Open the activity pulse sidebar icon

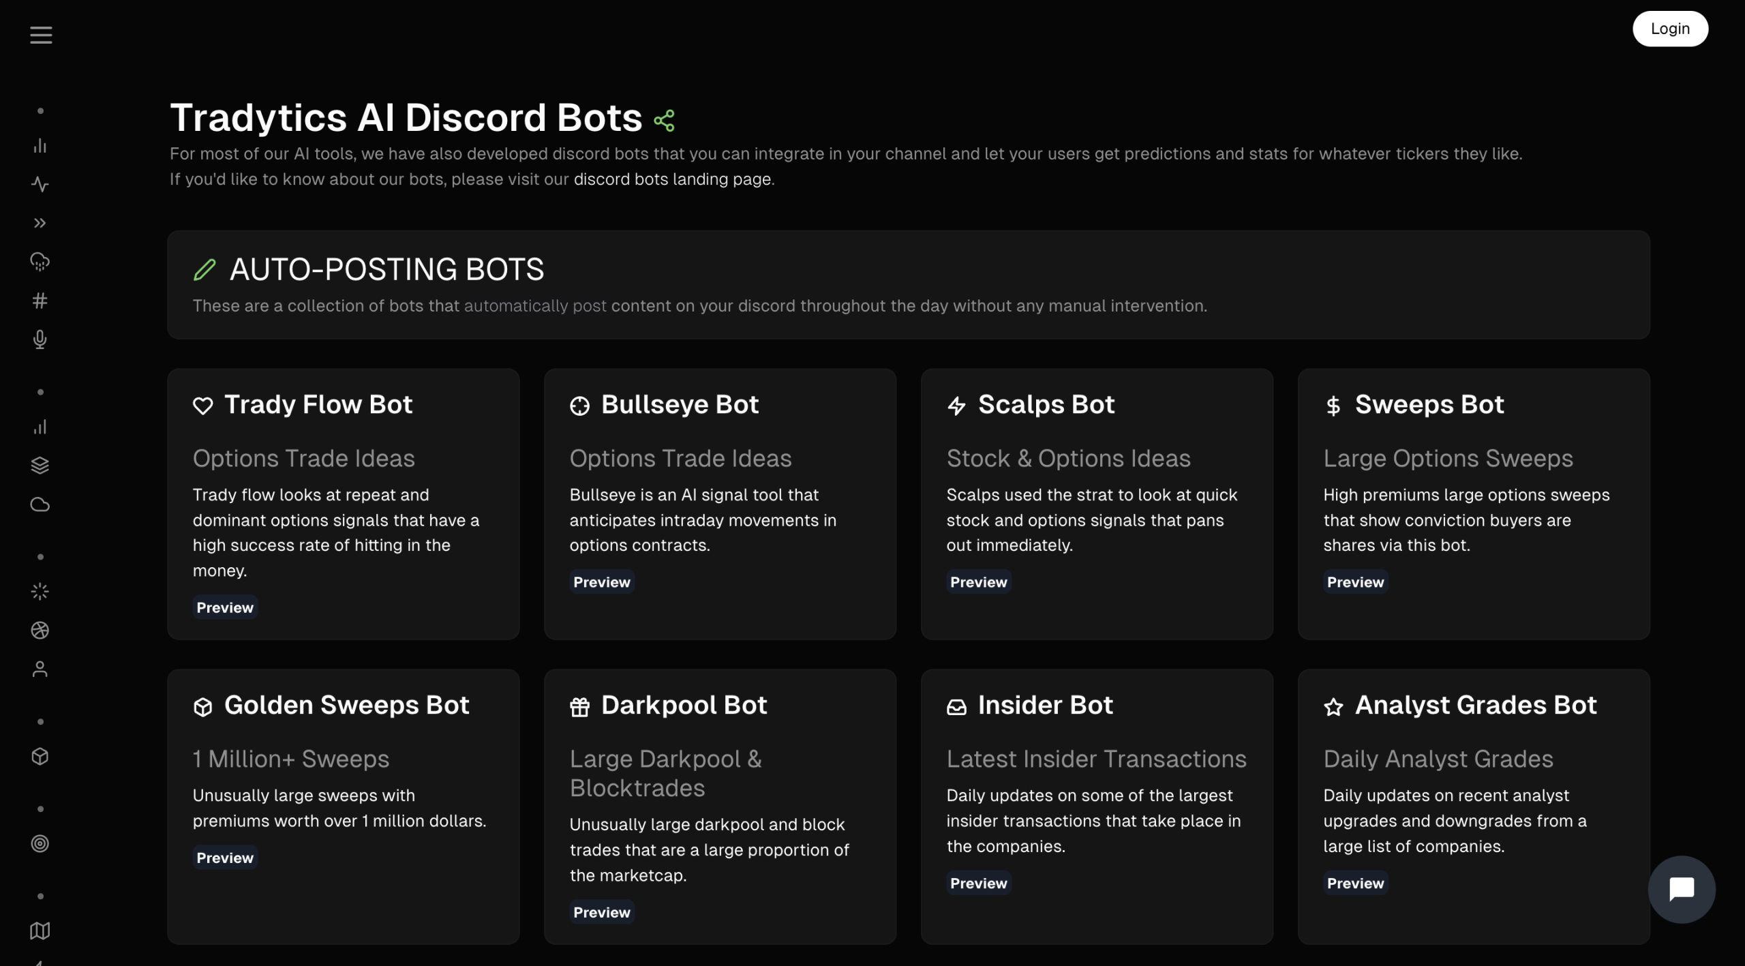(x=40, y=184)
